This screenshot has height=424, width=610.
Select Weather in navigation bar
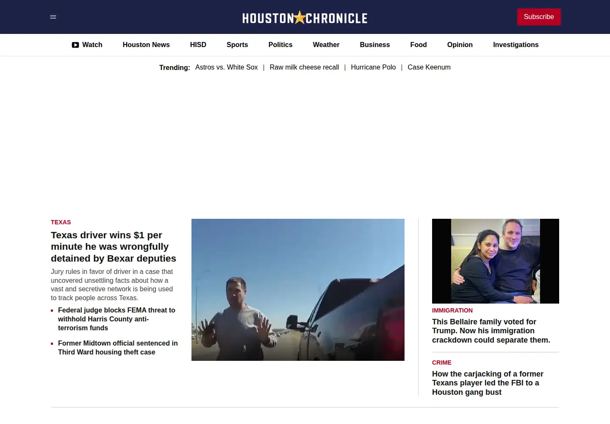click(326, 45)
